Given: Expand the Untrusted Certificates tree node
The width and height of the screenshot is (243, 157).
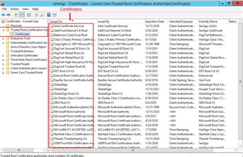Looking at the screenshot, I should point(3,56).
